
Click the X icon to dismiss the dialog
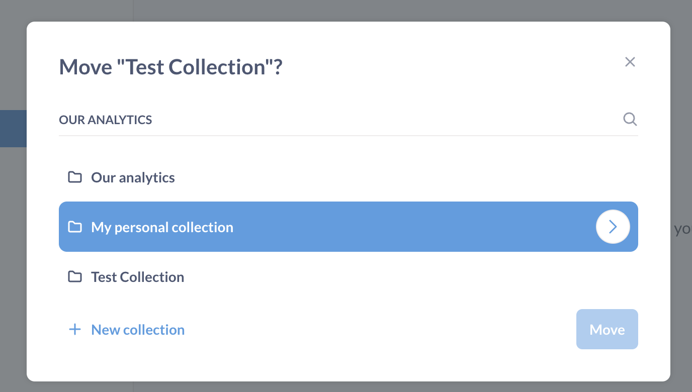pos(630,61)
